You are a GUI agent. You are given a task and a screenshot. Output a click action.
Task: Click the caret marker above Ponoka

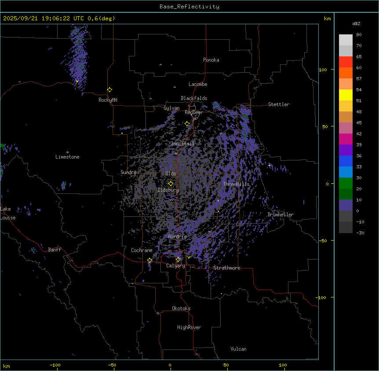(x=160, y=65)
